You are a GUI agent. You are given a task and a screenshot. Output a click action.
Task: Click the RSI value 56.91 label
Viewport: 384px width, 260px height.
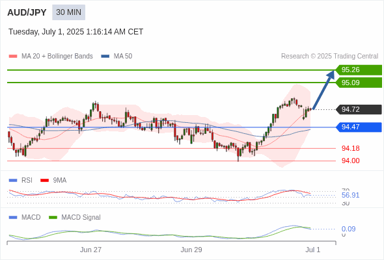(350, 195)
